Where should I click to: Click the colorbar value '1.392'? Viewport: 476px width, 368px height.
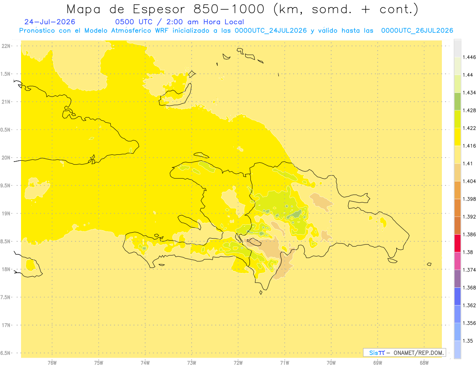pos(470,217)
